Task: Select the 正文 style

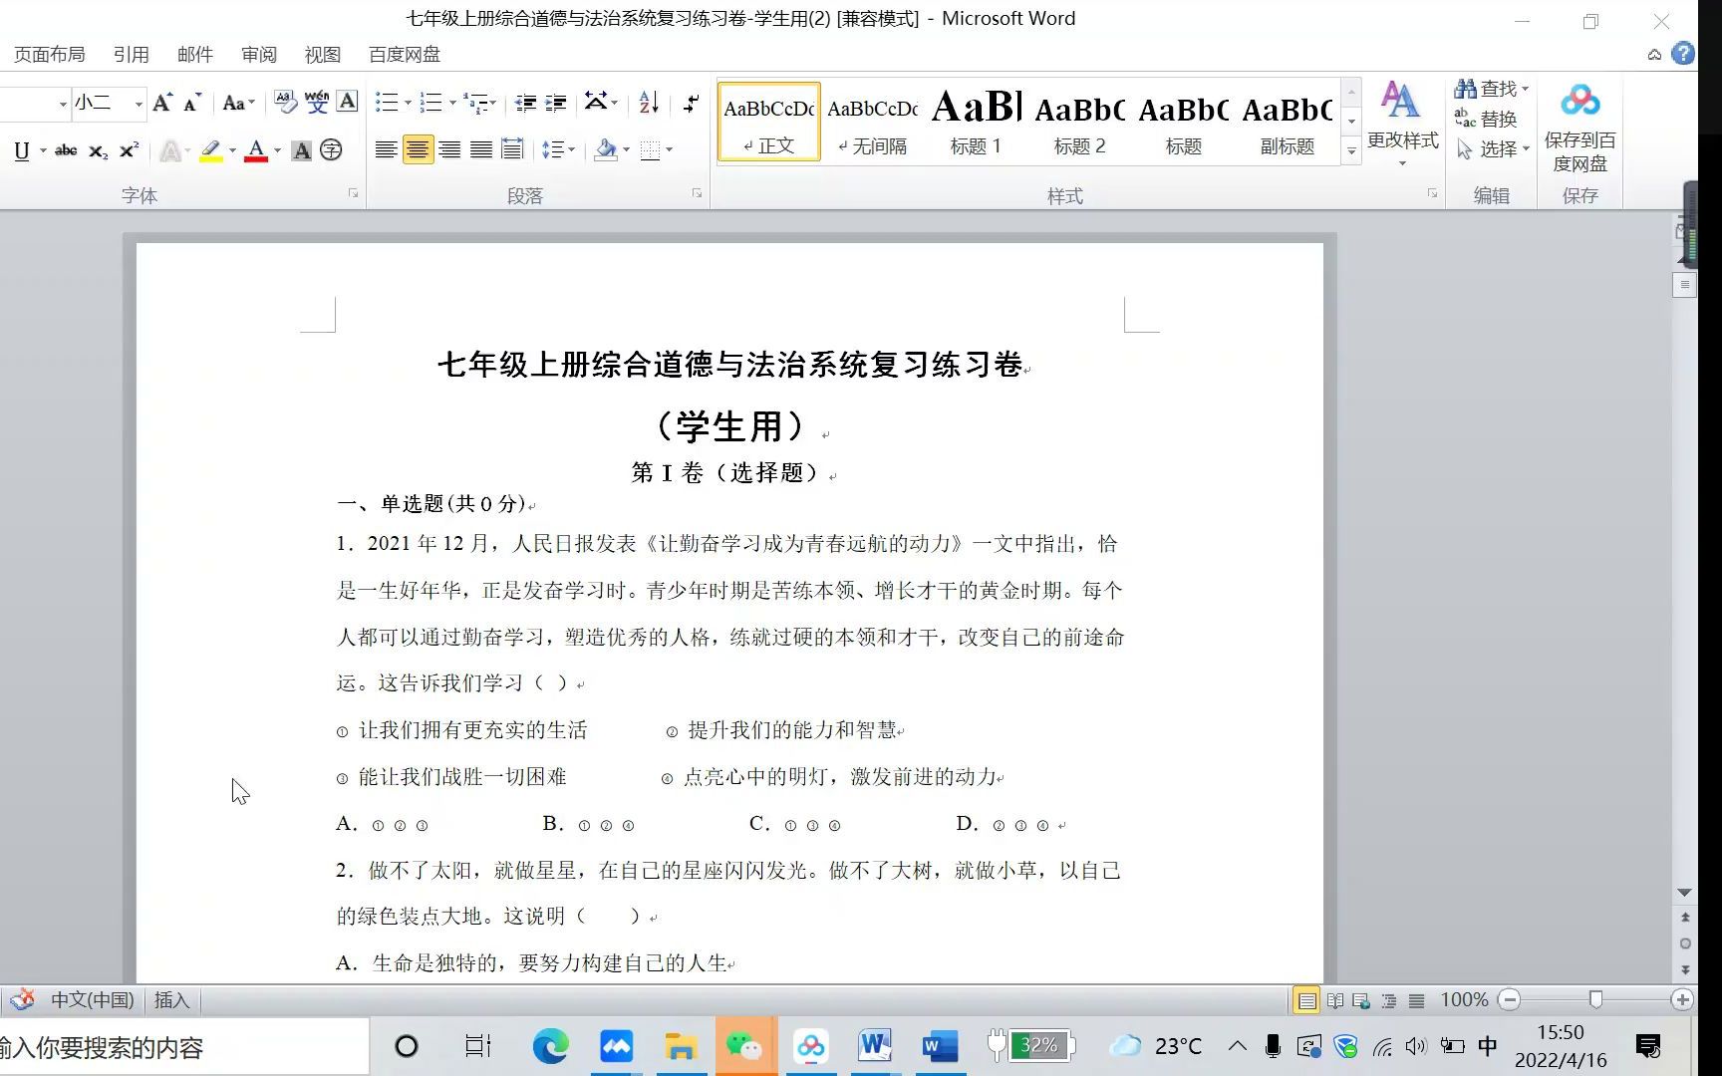Action: pyautogui.click(x=768, y=122)
